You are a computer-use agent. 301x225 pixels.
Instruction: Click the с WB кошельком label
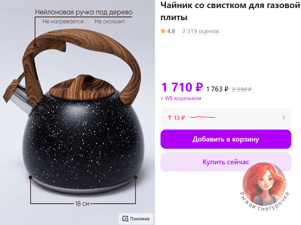(x=181, y=98)
